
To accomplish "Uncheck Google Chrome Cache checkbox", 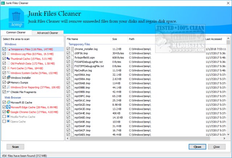I will (4, 111).
